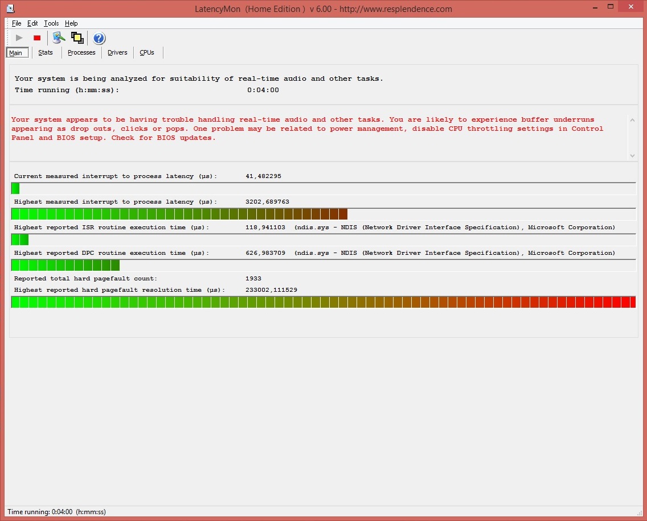Open the options icon with magnifier

[x=59, y=38]
